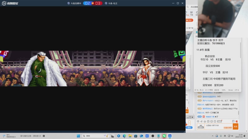Open File Explorer from the taskbar
This screenshot has height=139, width=248.
pos(130,136)
